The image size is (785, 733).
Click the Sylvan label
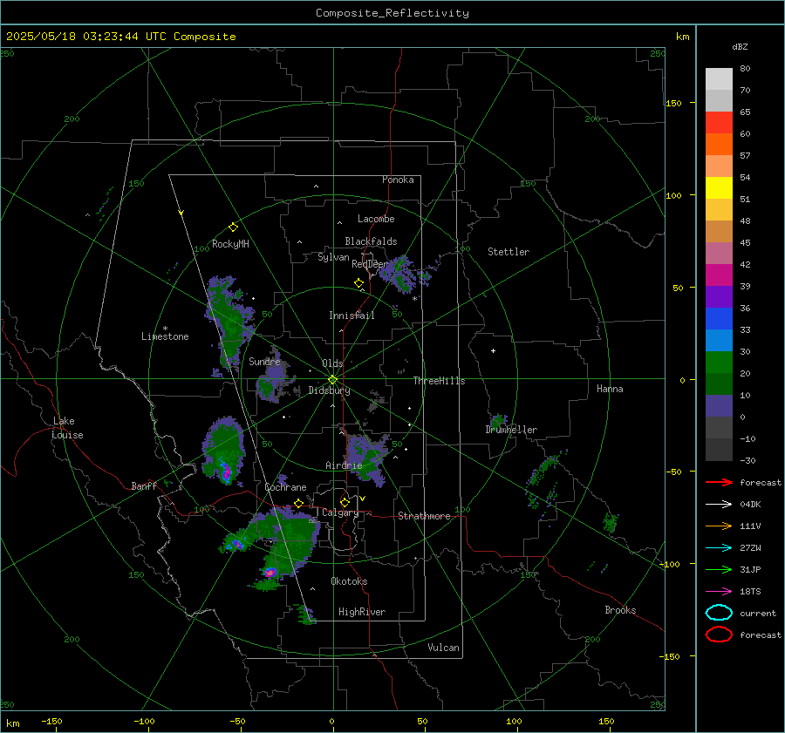click(333, 257)
